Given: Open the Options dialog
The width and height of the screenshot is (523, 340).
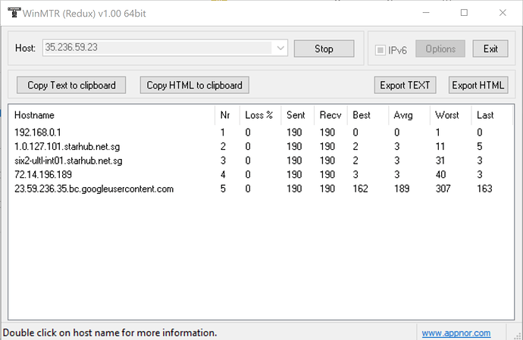Looking at the screenshot, I should (x=440, y=49).
